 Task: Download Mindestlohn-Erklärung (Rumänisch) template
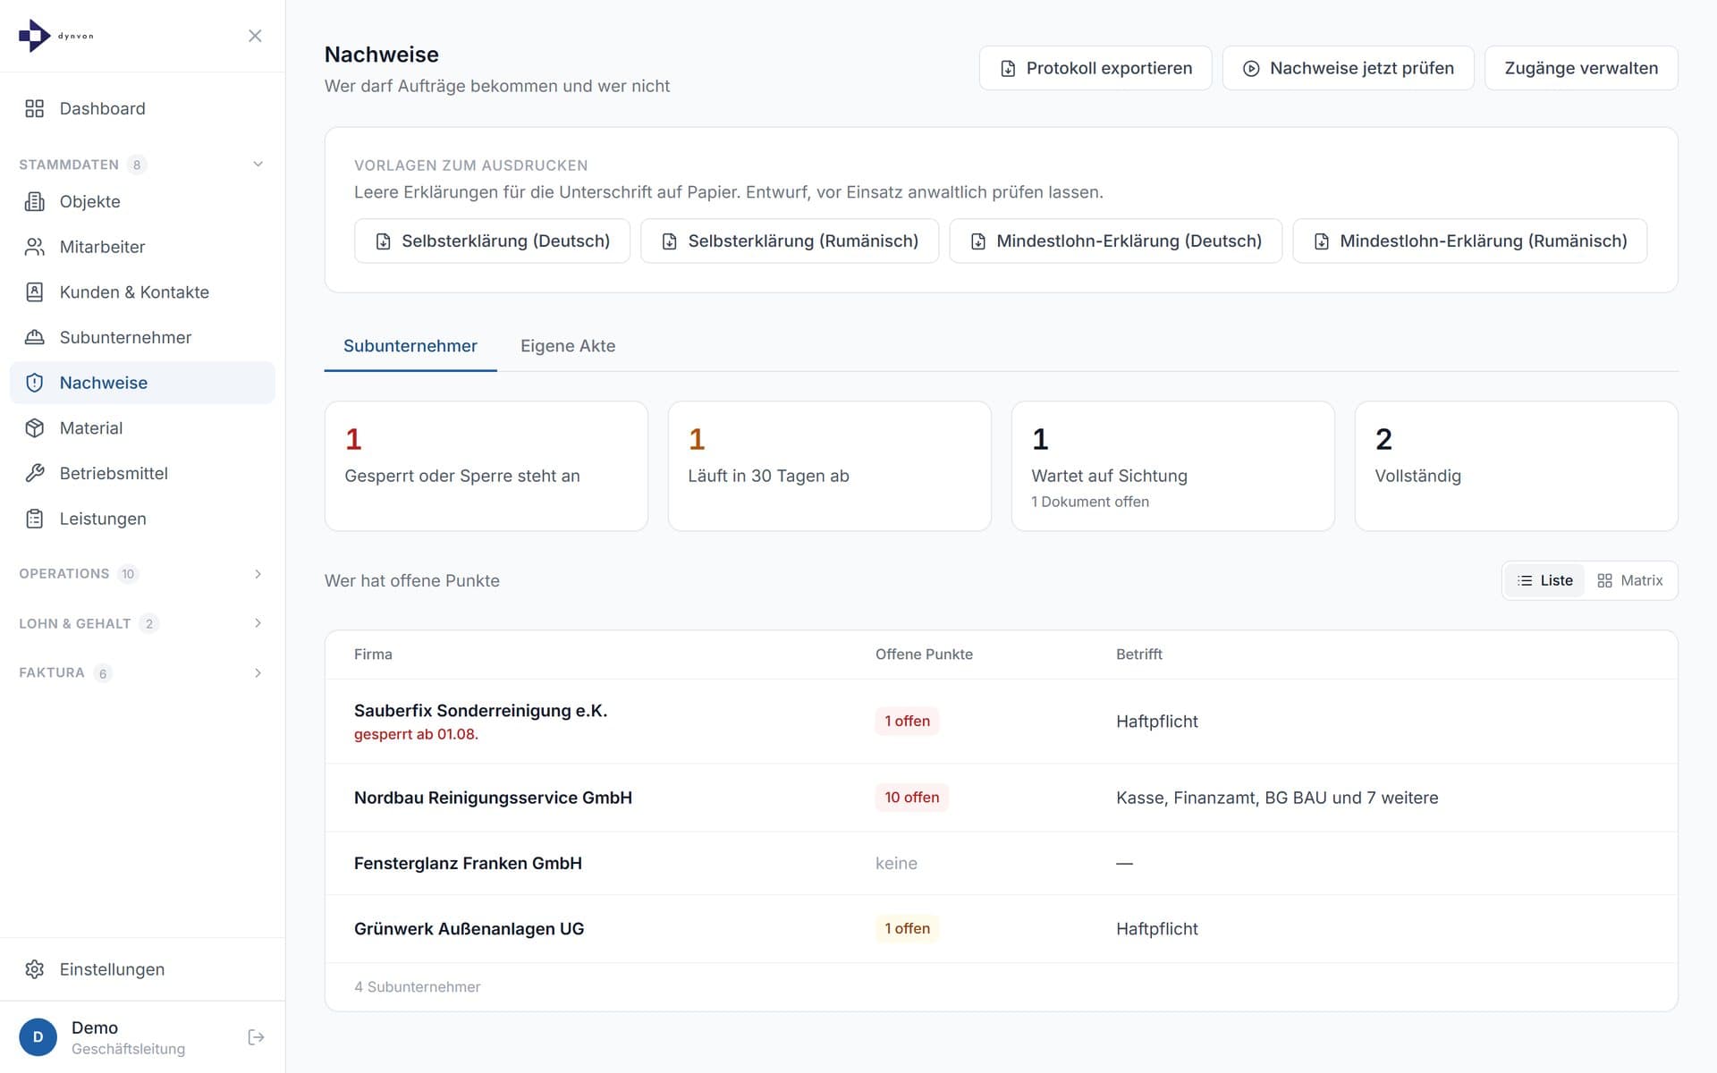point(1469,241)
